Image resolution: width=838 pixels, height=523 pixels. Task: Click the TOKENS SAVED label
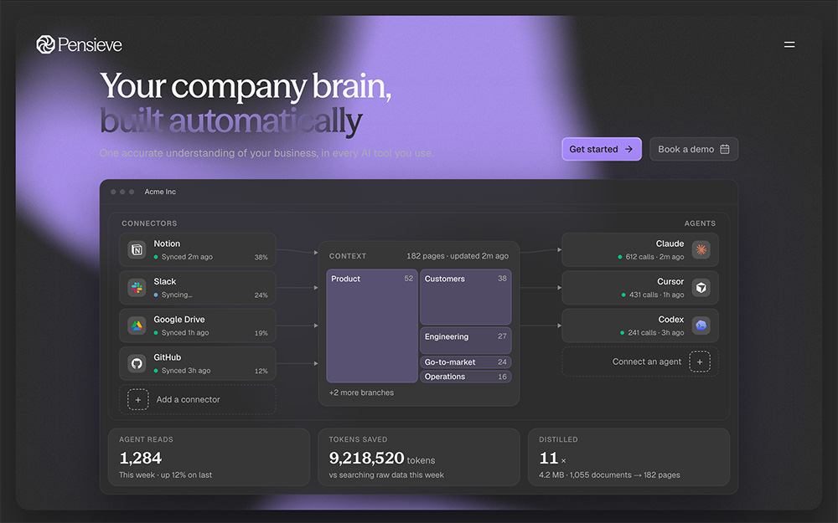click(x=358, y=440)
